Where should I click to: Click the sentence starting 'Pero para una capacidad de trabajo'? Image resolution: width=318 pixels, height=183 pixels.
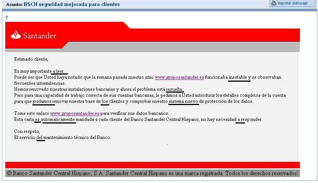pyautogui.click(x=150, y=98)
